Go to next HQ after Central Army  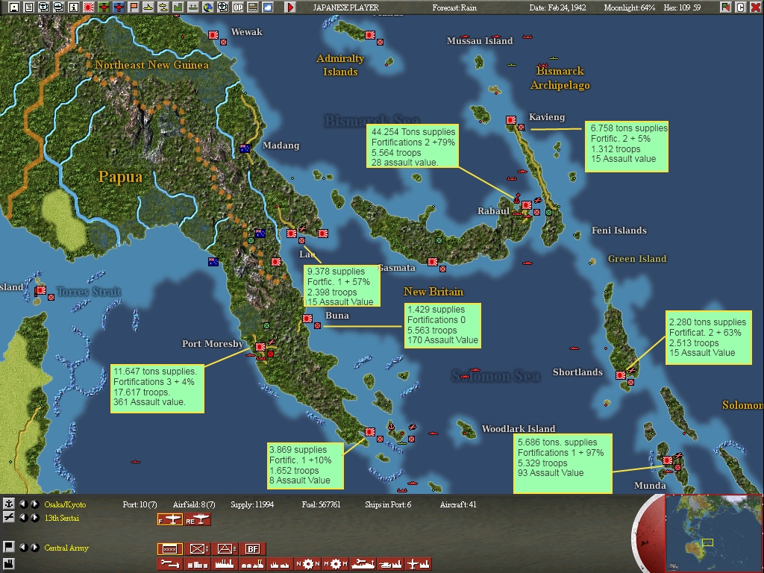pyautogui.click(x=35, y=547)
